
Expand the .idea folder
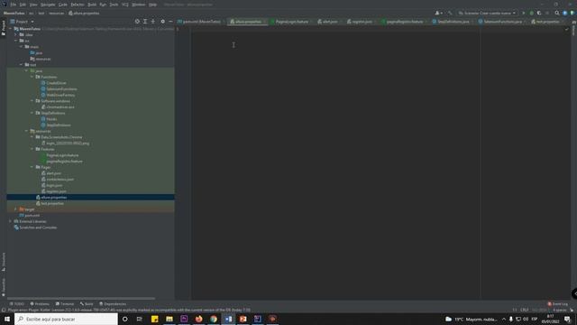[16, 34]
